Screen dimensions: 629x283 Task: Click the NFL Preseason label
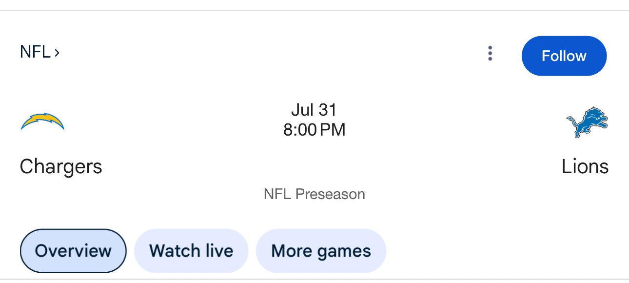tap(314, 194)
